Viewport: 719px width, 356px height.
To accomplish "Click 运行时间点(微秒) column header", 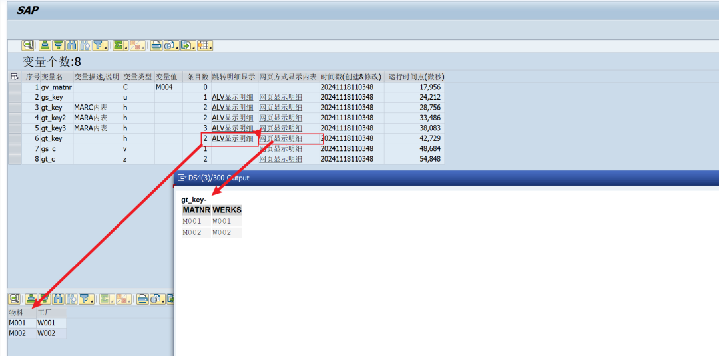I will [414, 77].
